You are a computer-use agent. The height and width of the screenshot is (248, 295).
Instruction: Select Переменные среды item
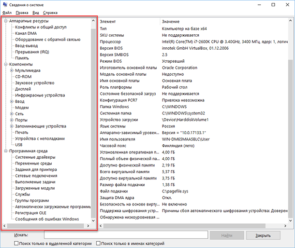(x=33, y=164)
